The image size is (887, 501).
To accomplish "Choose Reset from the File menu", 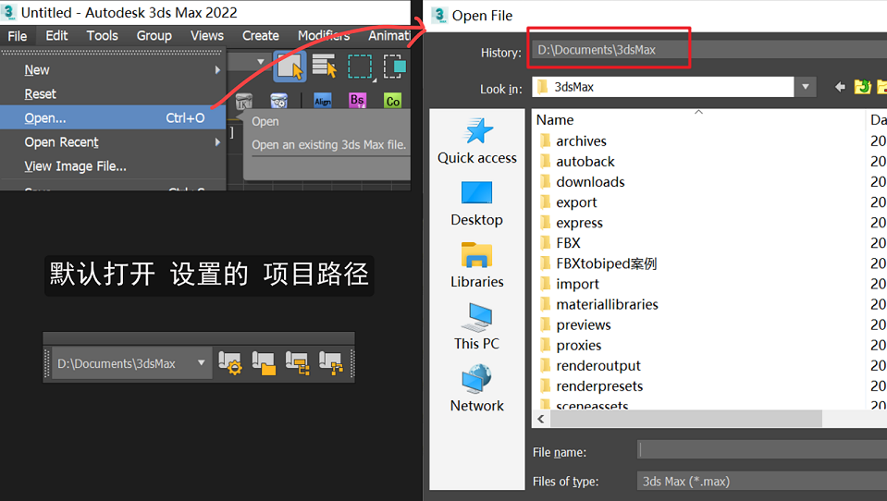I will pyautogui.click(x=113, y=94).
